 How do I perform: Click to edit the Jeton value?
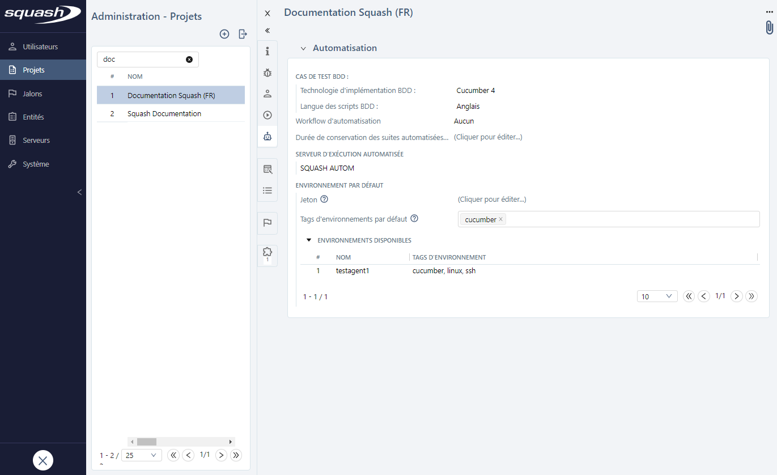[492, 199]
